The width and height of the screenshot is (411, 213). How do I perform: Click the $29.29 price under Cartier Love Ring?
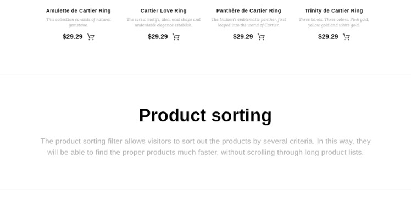(158, 37)
